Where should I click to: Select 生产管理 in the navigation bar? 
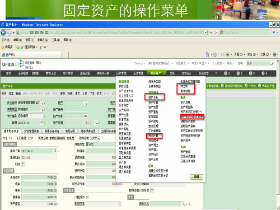point(68,73)
